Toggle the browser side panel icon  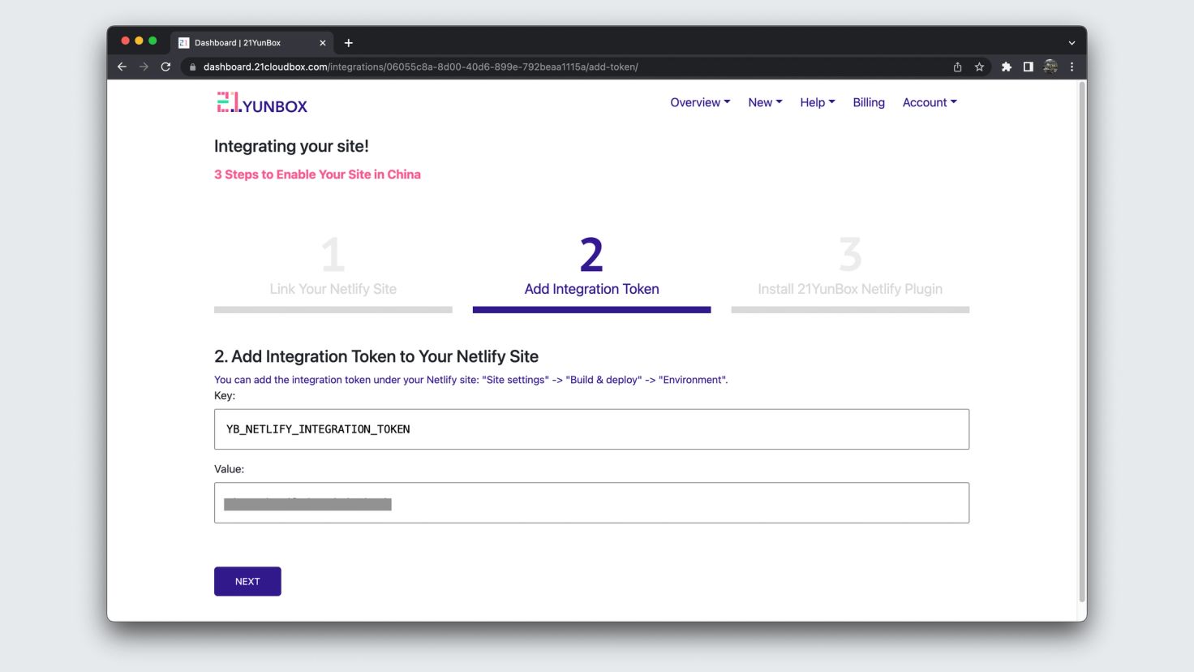click(x=1028, y=67)
